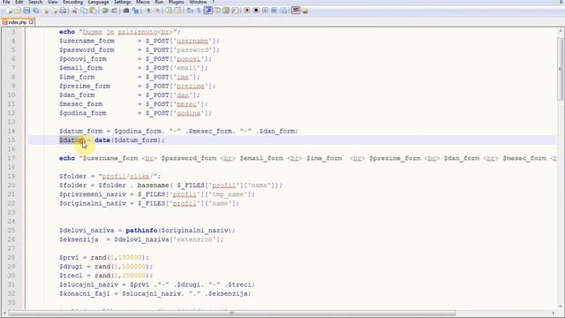
Task: Click the Redo arrow icon
Action: tap(114, 11)
